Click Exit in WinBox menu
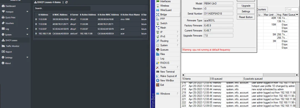 pos(162,85)
